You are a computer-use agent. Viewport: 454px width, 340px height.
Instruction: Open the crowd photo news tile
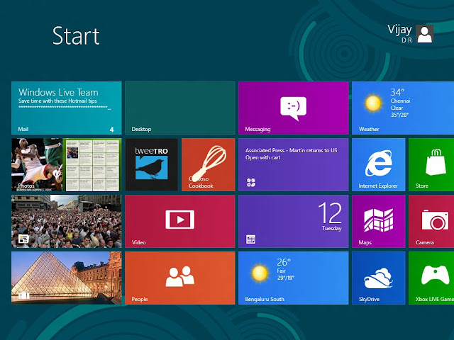click(66, 221)
